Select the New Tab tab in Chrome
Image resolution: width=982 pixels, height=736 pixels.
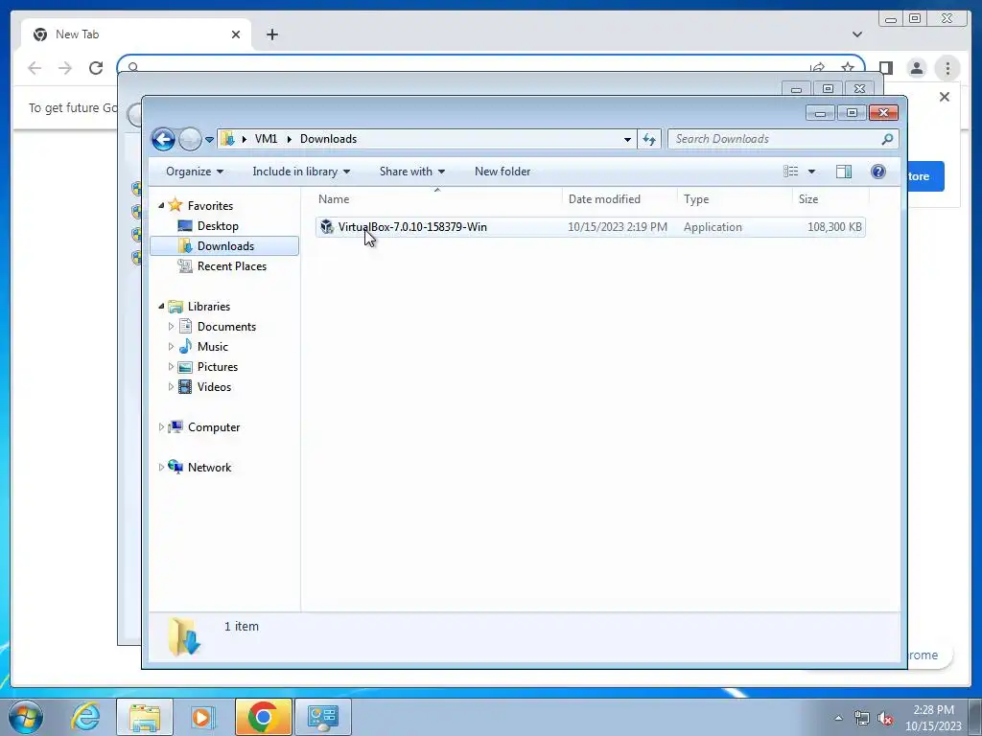click(x=136, y=34)
